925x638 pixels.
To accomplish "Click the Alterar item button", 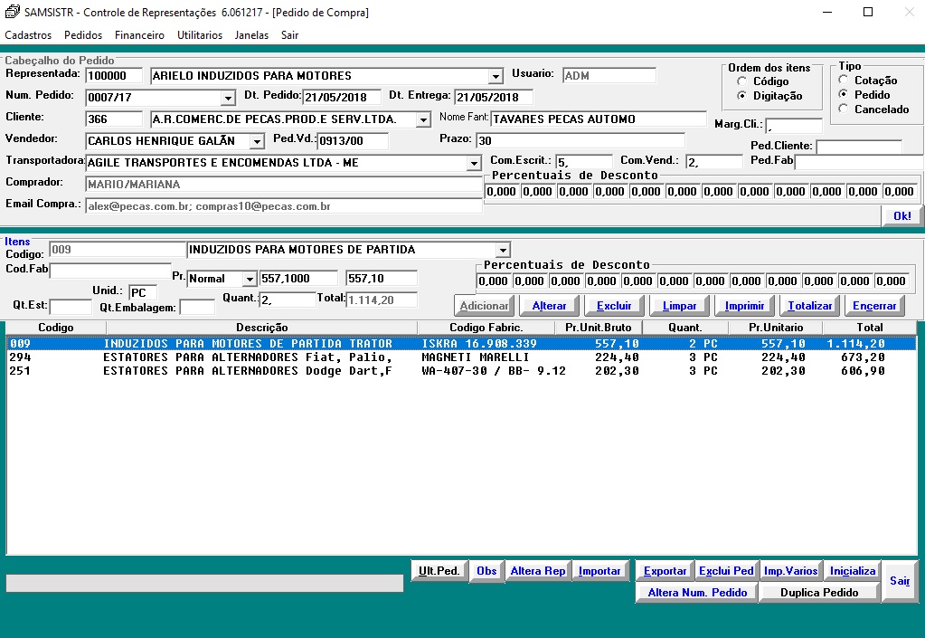I will tap(549, 306).
